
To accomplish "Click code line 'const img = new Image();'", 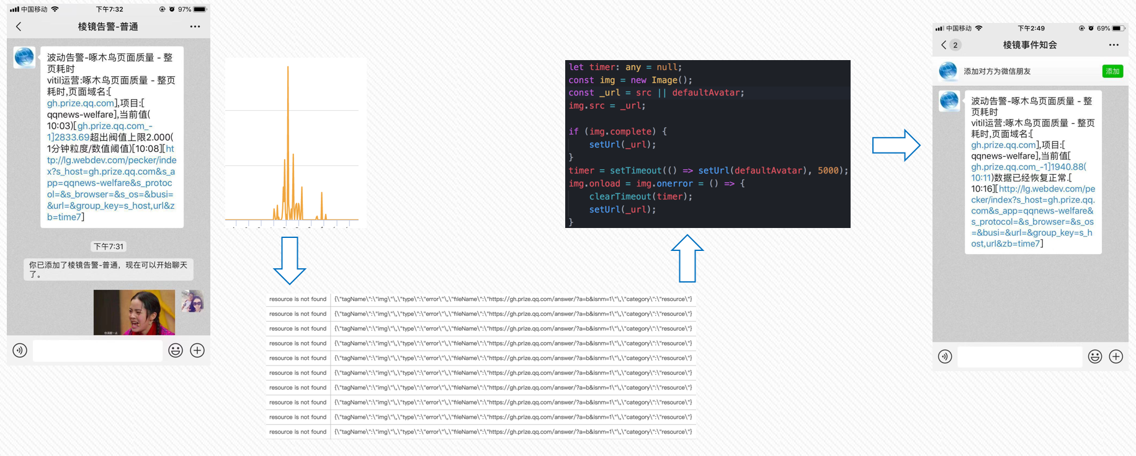I will click(x=630, y=80).
